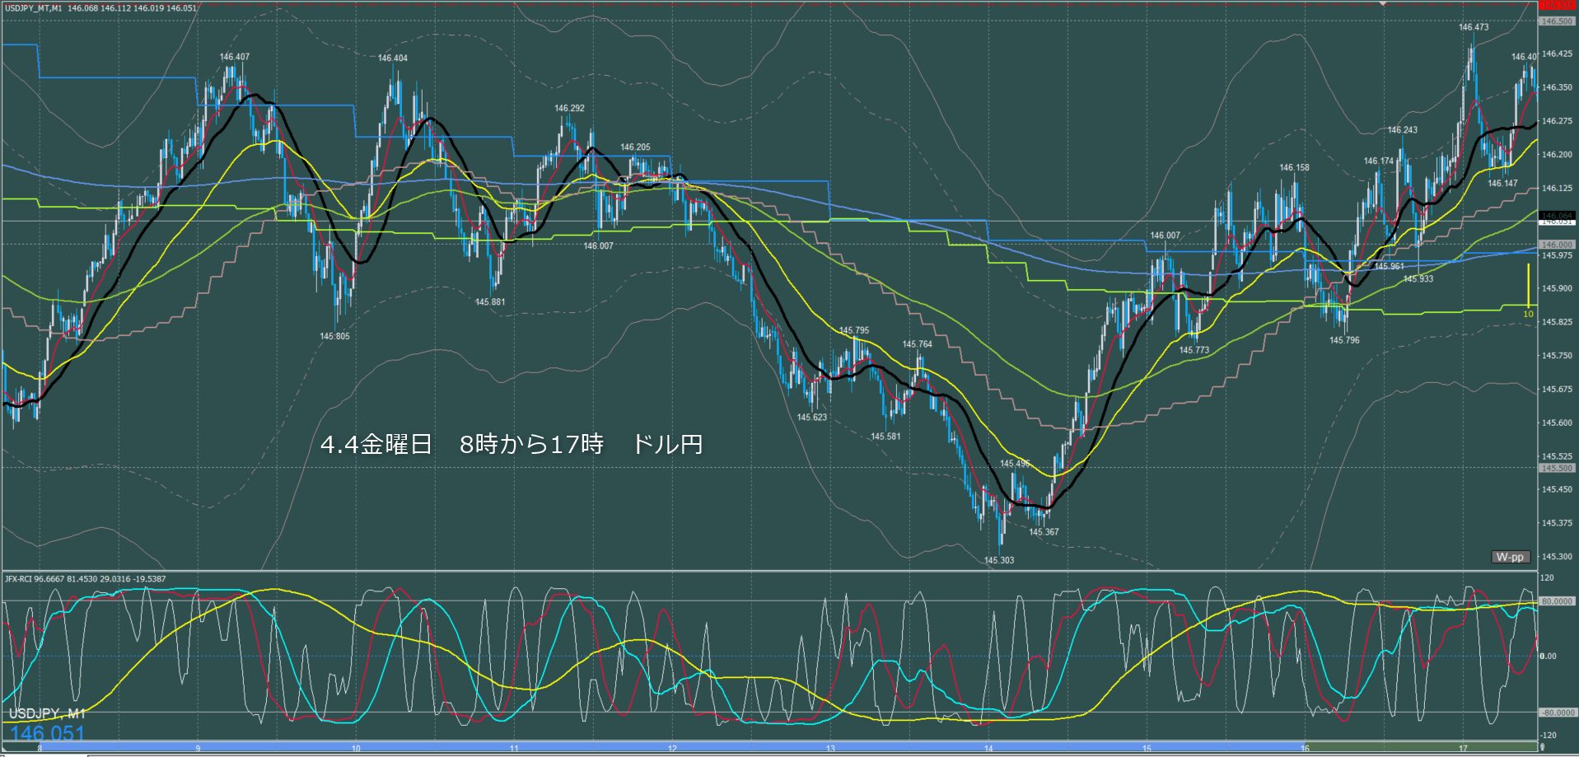Click the 145.581 price label
Image resolution: width=1579 pixels, height=757 pixels.
tap(886, 437)
